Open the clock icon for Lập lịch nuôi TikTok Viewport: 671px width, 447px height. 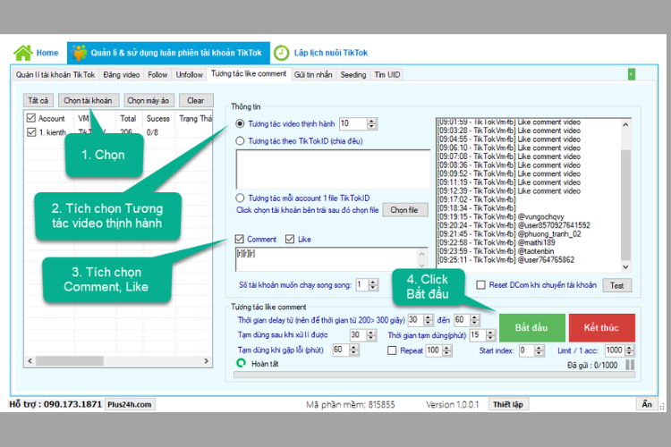281,53
